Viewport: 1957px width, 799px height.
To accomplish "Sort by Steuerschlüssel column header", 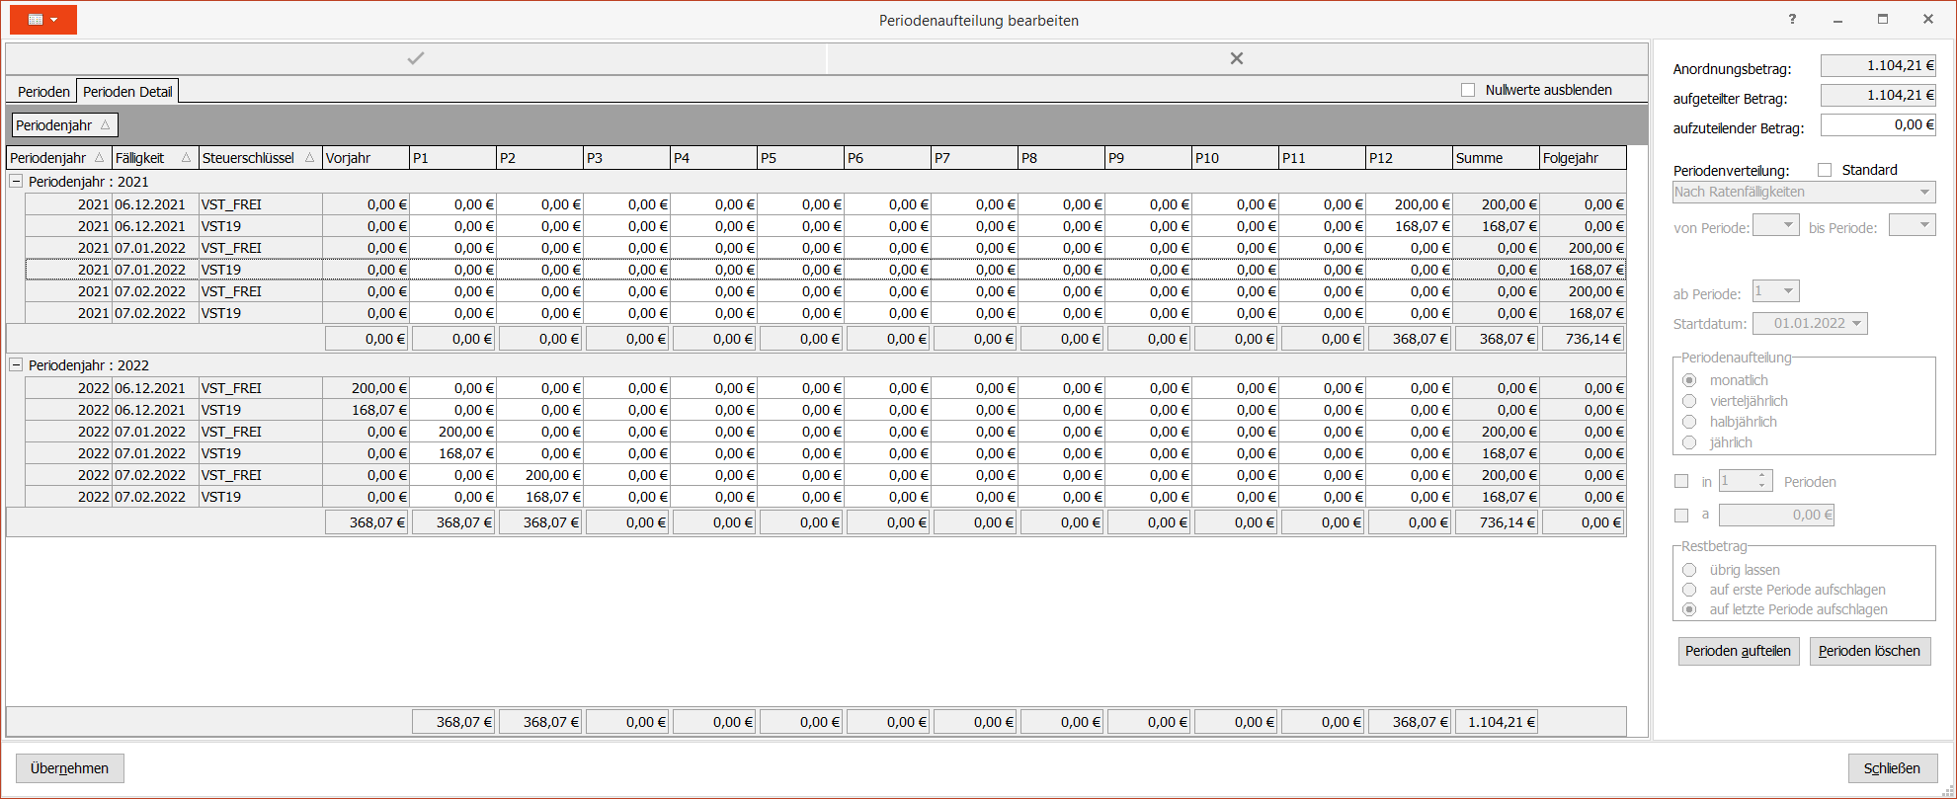I will point(260,158).
